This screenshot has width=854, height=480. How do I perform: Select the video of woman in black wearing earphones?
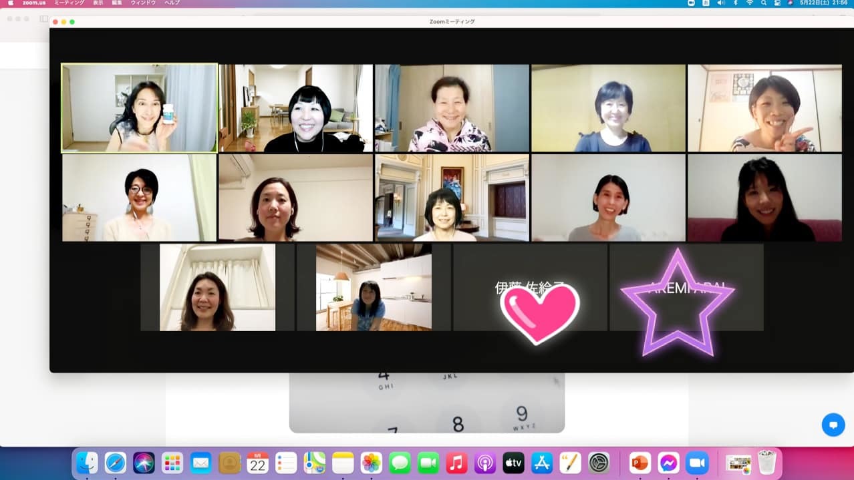point(296,108)
